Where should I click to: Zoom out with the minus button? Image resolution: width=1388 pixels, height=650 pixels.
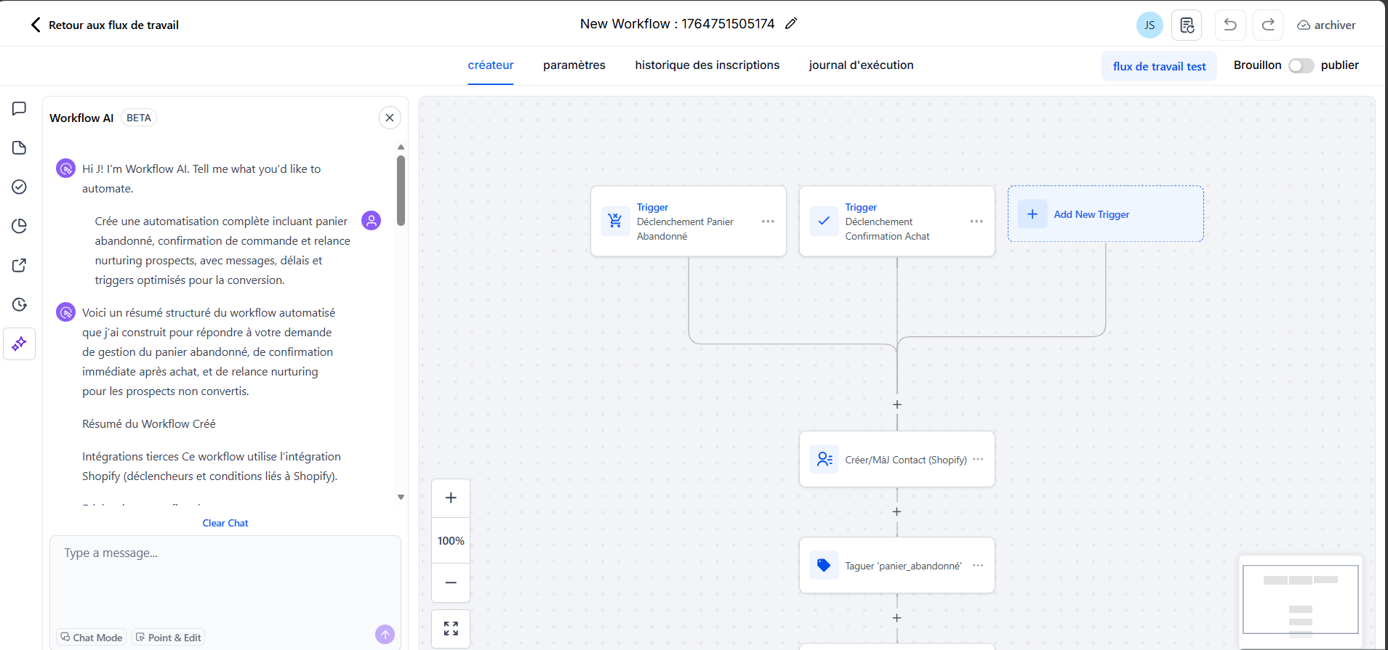tap(451, 582)
